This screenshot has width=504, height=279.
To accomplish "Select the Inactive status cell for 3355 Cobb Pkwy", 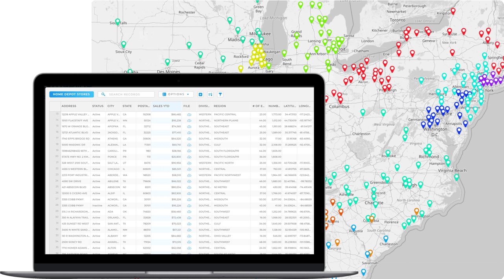I will [x=97, y=205].
